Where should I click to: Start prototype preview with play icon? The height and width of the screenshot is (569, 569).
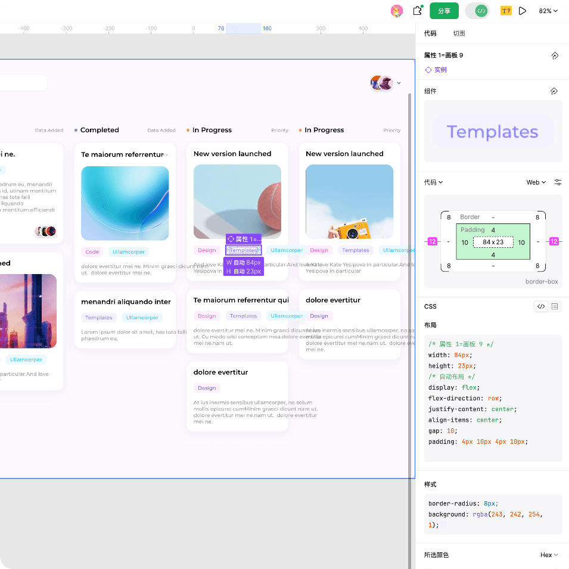(x=523, y=11)
